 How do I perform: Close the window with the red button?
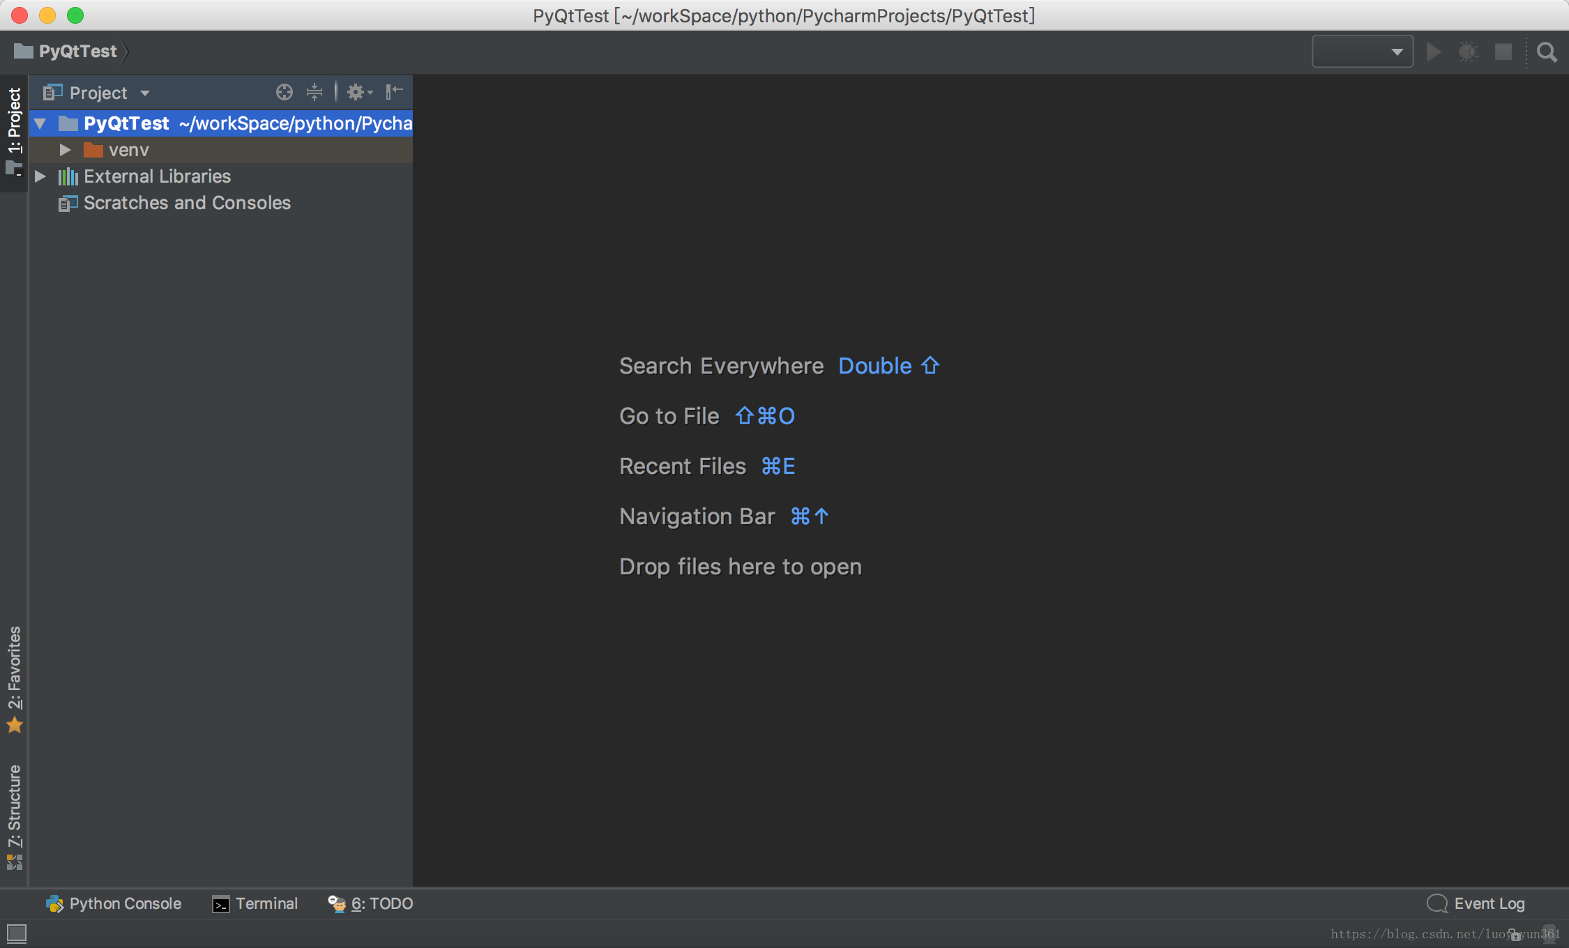pyautogui.click(x=20, y=15)
